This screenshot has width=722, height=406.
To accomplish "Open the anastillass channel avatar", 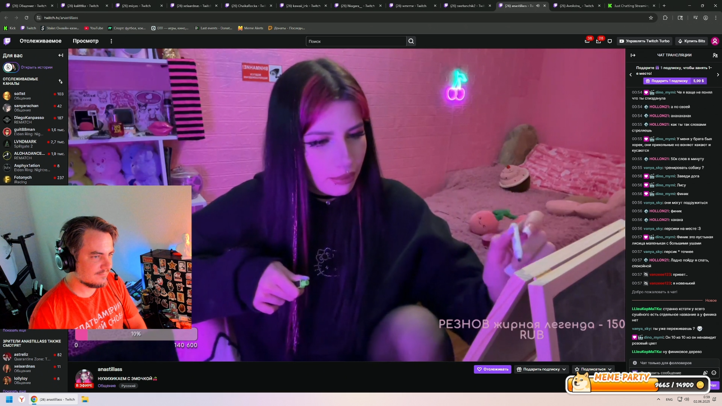I will [84, 377].
